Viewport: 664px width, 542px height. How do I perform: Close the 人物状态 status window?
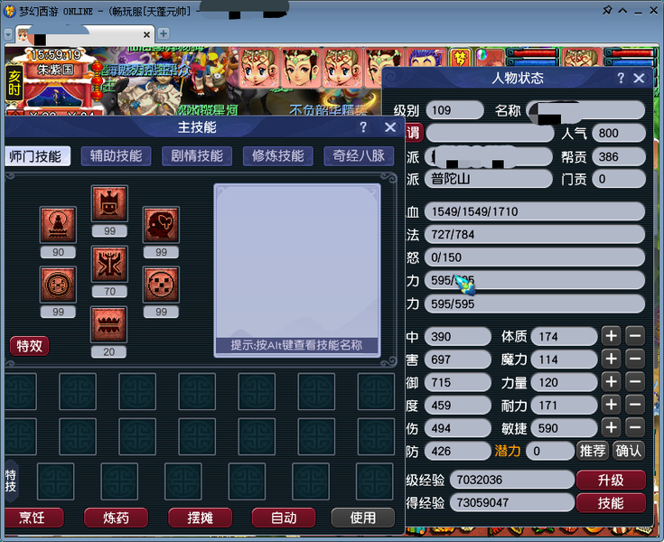pos(639,78)
